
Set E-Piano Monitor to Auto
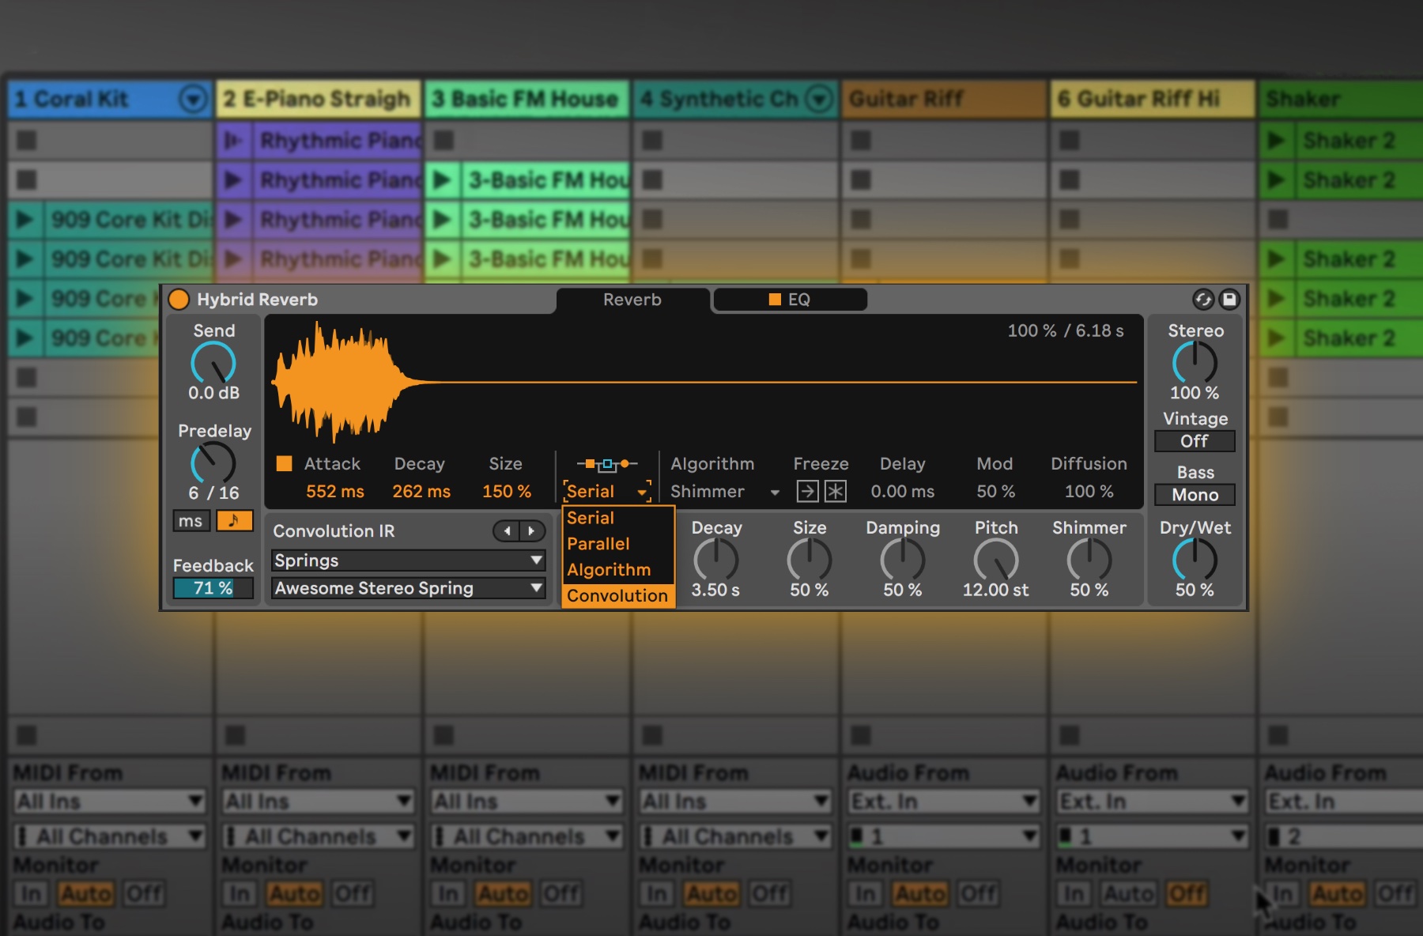click(295, 894)
